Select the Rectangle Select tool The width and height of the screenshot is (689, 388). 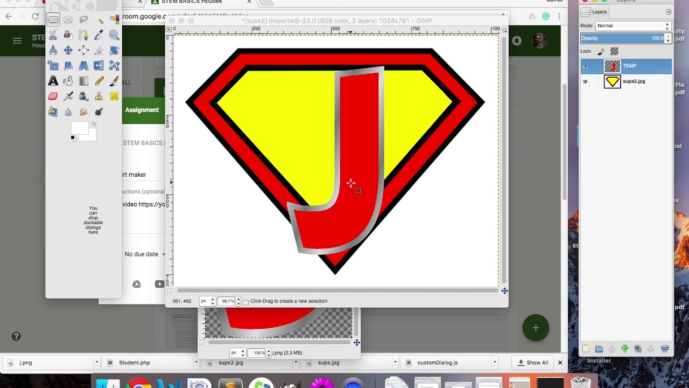(53, 19)
